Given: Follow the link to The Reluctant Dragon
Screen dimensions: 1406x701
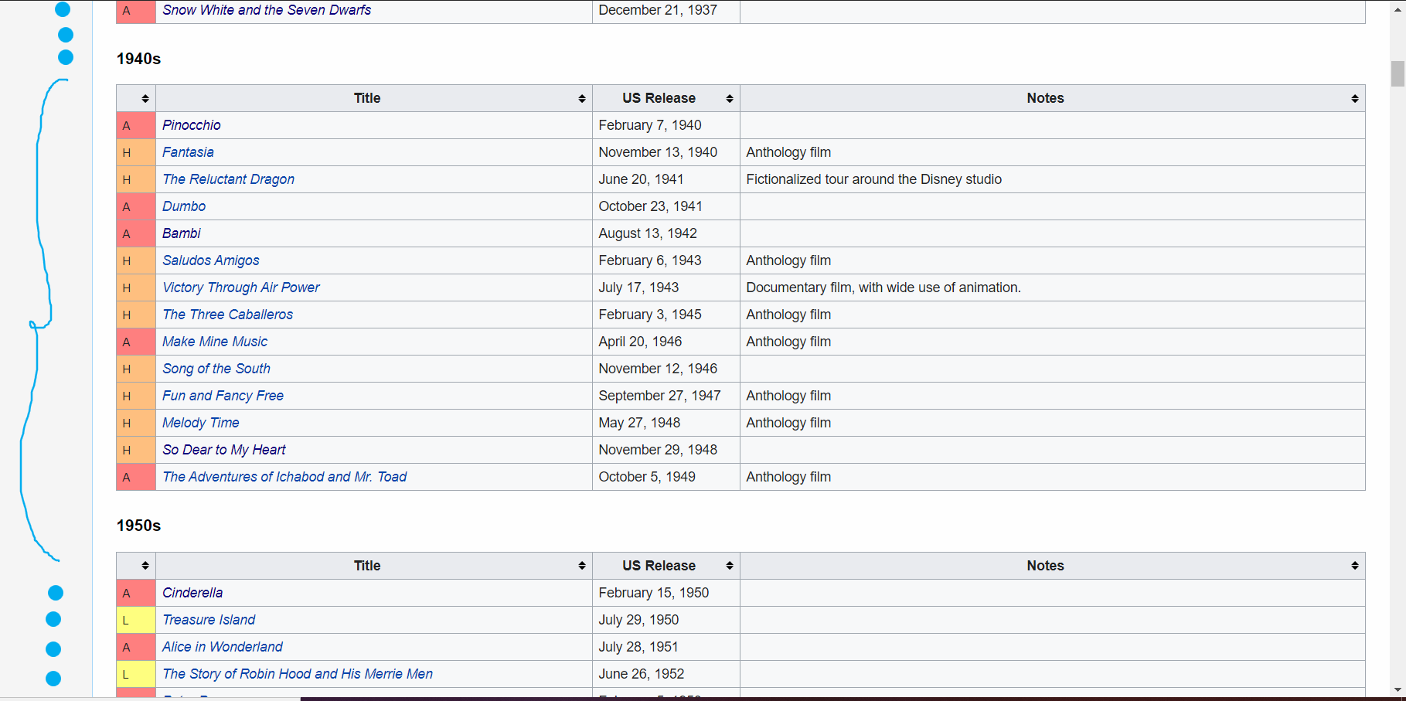Looking at the screenshot, I should pyautogui.click(x=228, y=179).
